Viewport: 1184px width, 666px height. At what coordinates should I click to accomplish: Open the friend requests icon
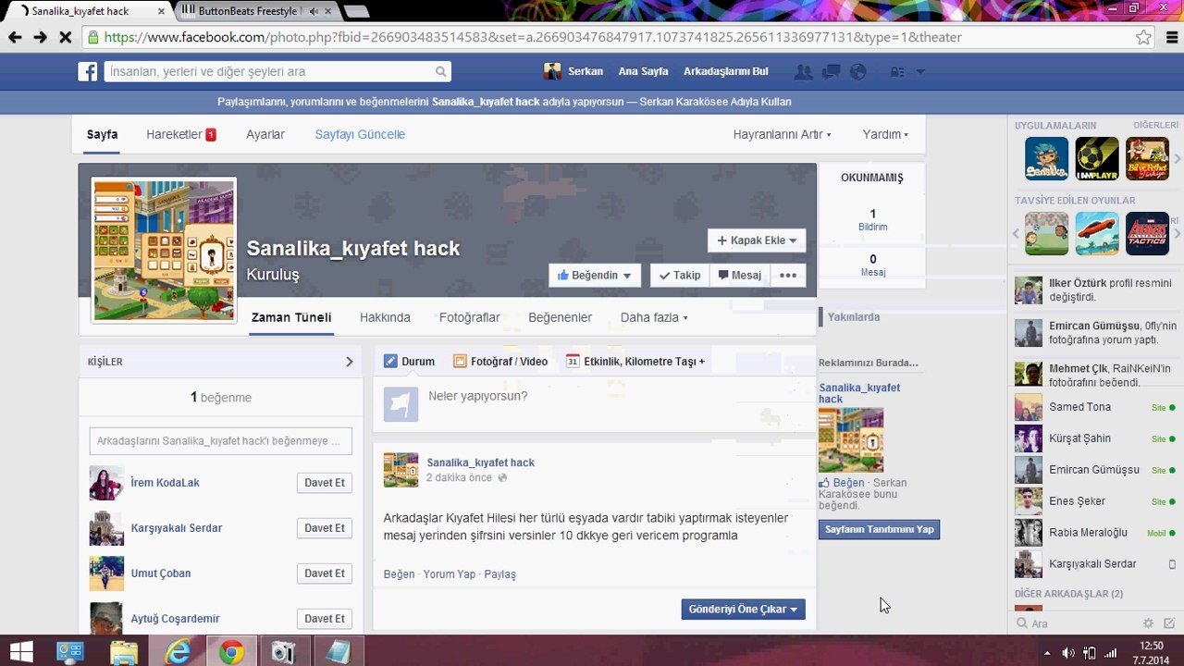(804, 71)
